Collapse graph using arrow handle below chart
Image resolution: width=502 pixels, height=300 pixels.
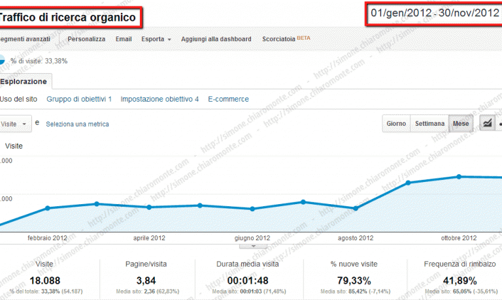(253, 247)
